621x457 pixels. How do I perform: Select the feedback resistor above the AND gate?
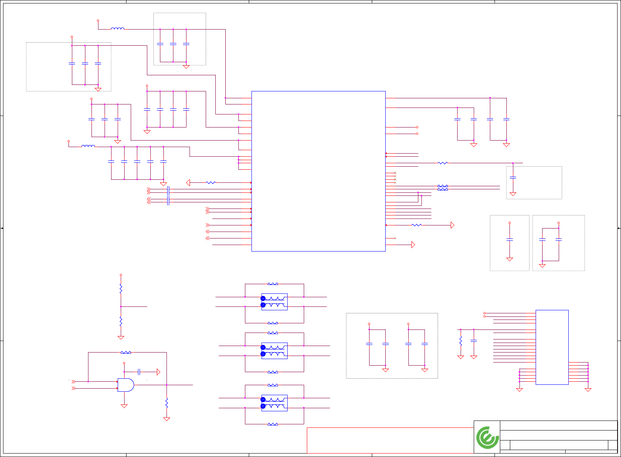click(x=126, y=352)
